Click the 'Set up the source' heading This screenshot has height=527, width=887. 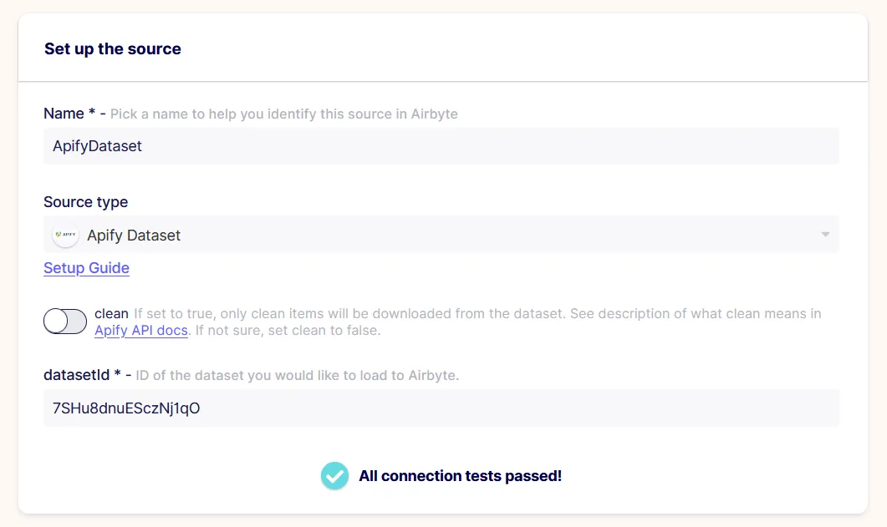pos(113,49)
